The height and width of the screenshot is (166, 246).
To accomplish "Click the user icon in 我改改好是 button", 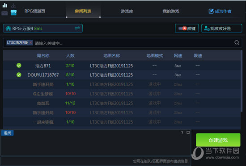I will tap(207, 28).
